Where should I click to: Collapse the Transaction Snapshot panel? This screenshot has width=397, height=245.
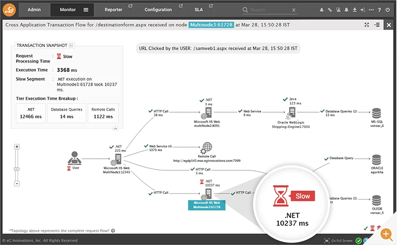71,46
